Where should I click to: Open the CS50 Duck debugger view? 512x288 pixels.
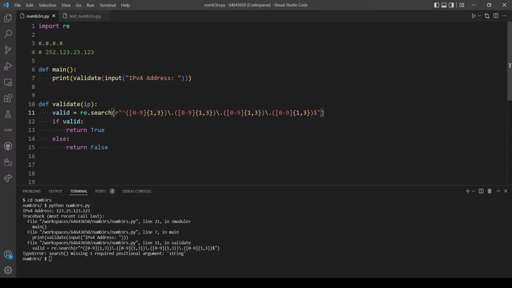pyautogui.click(x=8, y=162)
